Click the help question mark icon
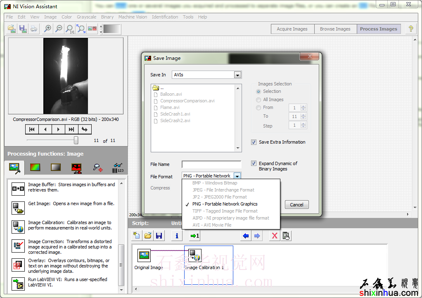This screenshot has height=298, width=422. coord(410,29)
